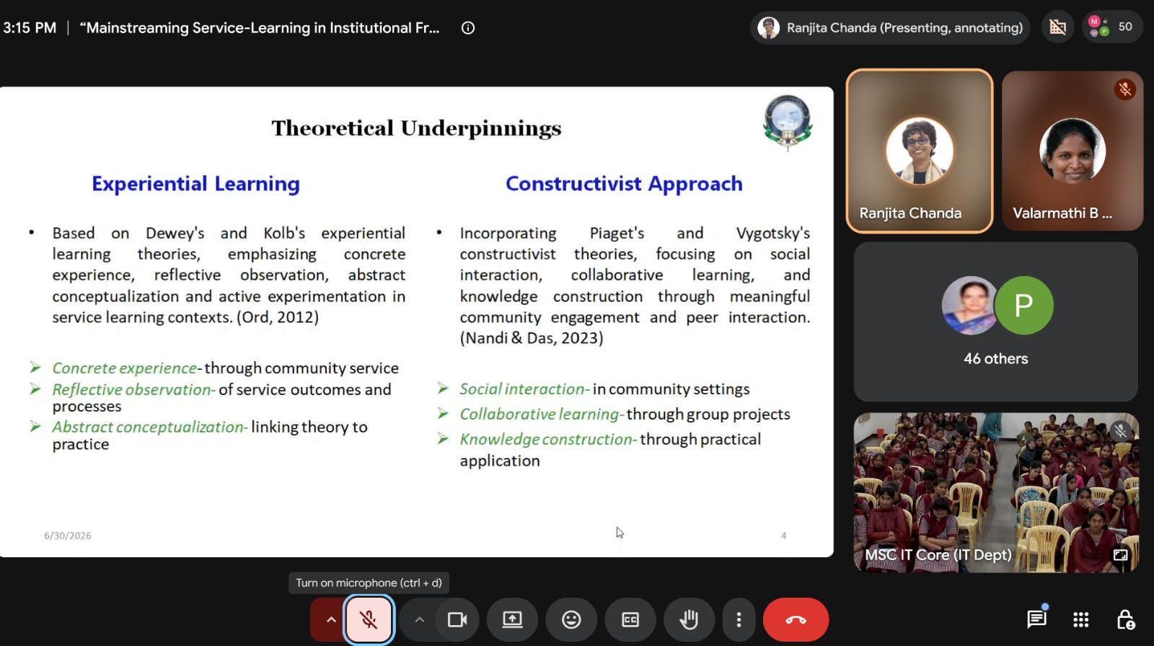Screen dimensions: 1154x646
Task: Leave the call with red button
Action: [x=796, y=619]
